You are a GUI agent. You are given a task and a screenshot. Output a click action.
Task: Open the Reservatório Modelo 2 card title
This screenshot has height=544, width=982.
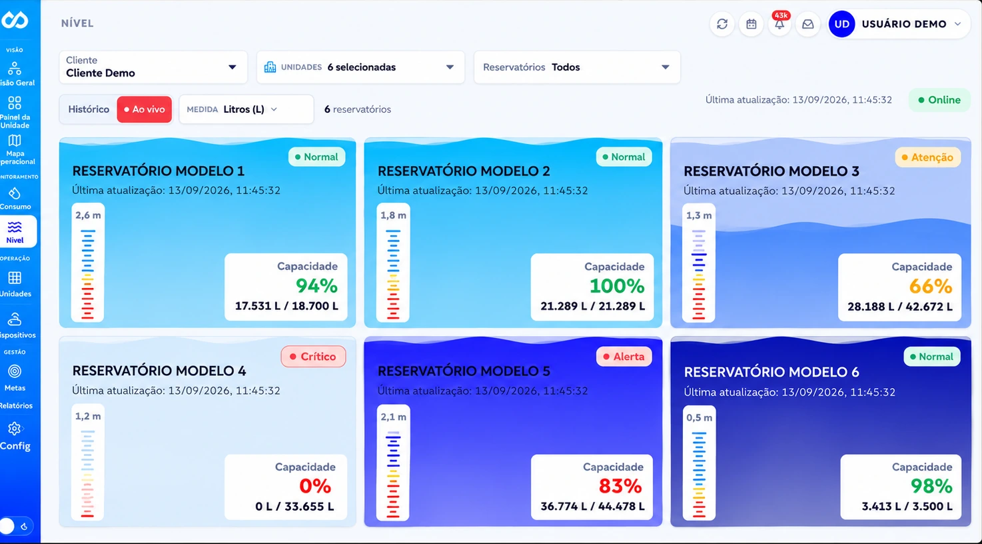(x=464, y=171)
